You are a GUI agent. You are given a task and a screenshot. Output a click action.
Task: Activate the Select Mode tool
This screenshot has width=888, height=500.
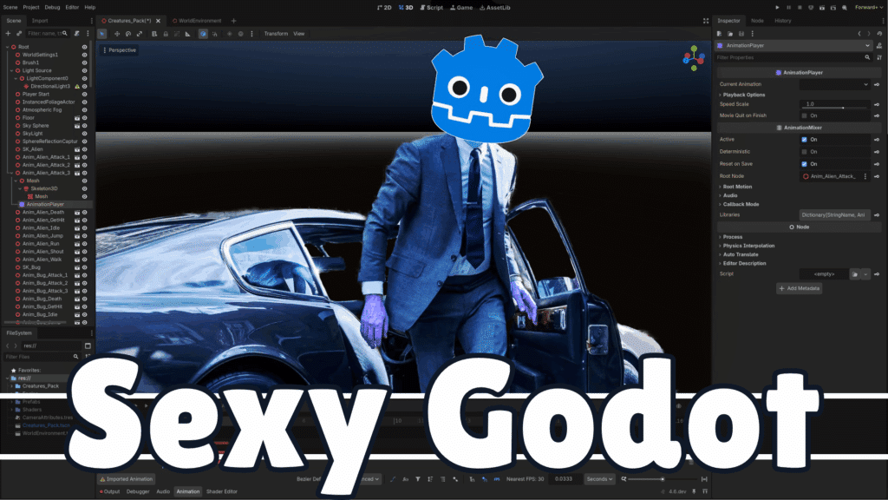point(102,34)
